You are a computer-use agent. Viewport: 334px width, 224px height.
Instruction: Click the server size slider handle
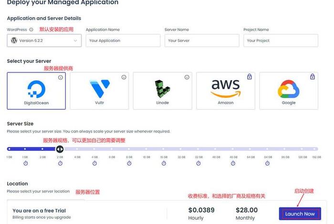[60, 149]
